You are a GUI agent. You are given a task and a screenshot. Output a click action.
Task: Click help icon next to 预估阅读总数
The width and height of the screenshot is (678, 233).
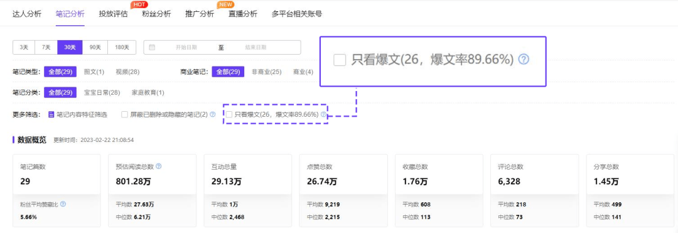click(159, 166)
